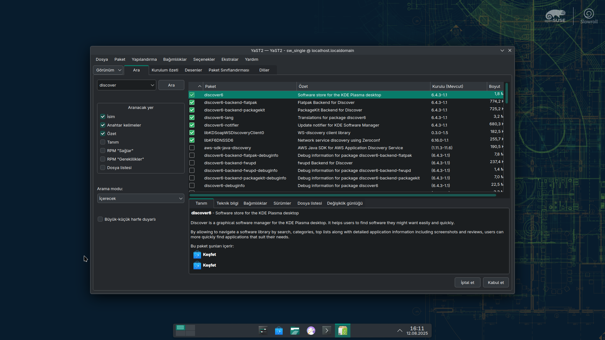Open Dosya menu

pos(102,59)
